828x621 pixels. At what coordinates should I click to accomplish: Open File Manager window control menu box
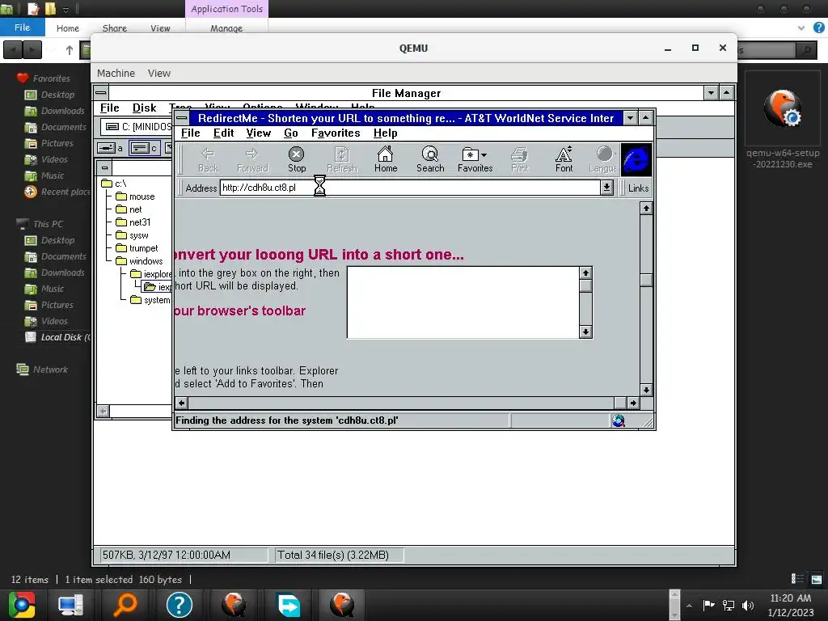tap(101, 93)
